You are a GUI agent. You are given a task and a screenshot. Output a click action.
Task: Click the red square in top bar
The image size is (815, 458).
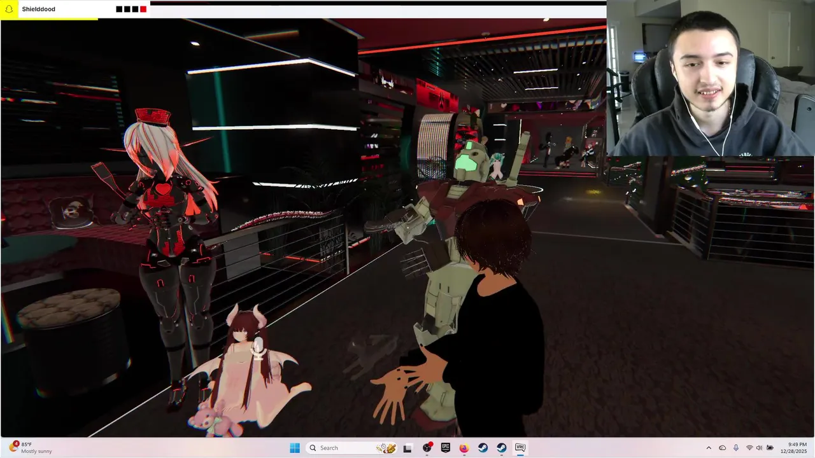(x=143, y=9)
